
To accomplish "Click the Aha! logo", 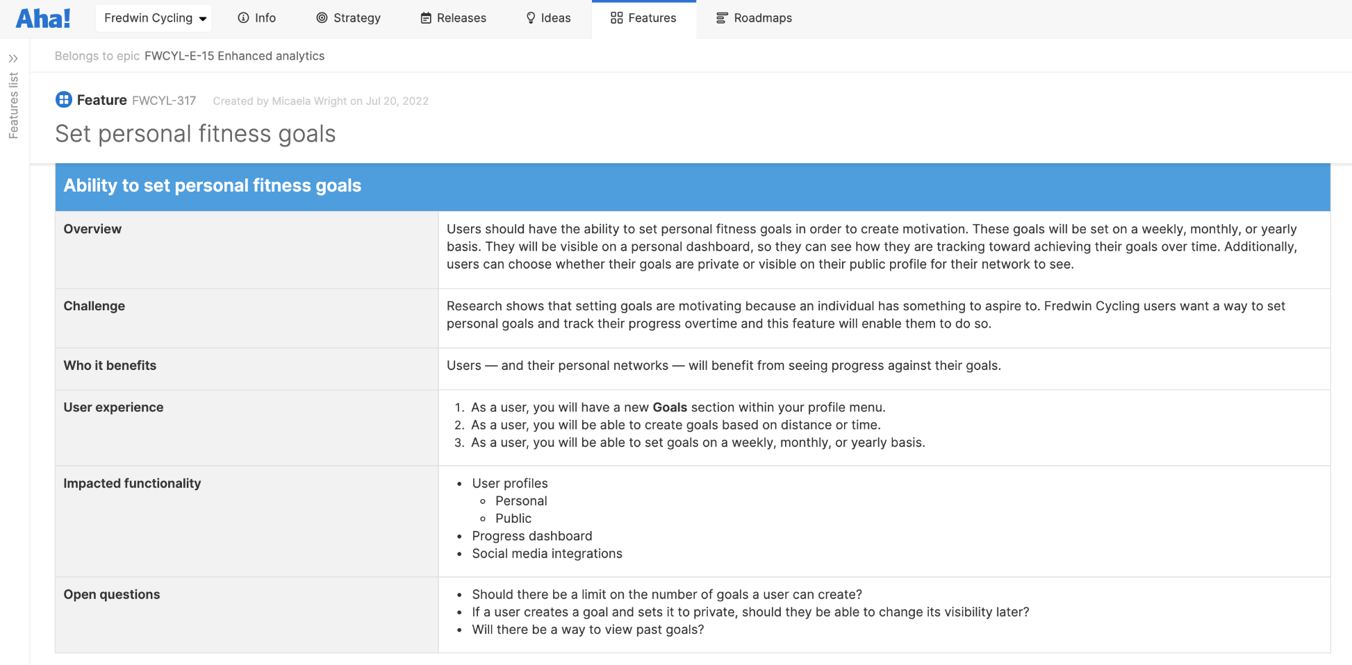I will pyautogui.click(x=43, y=18).
